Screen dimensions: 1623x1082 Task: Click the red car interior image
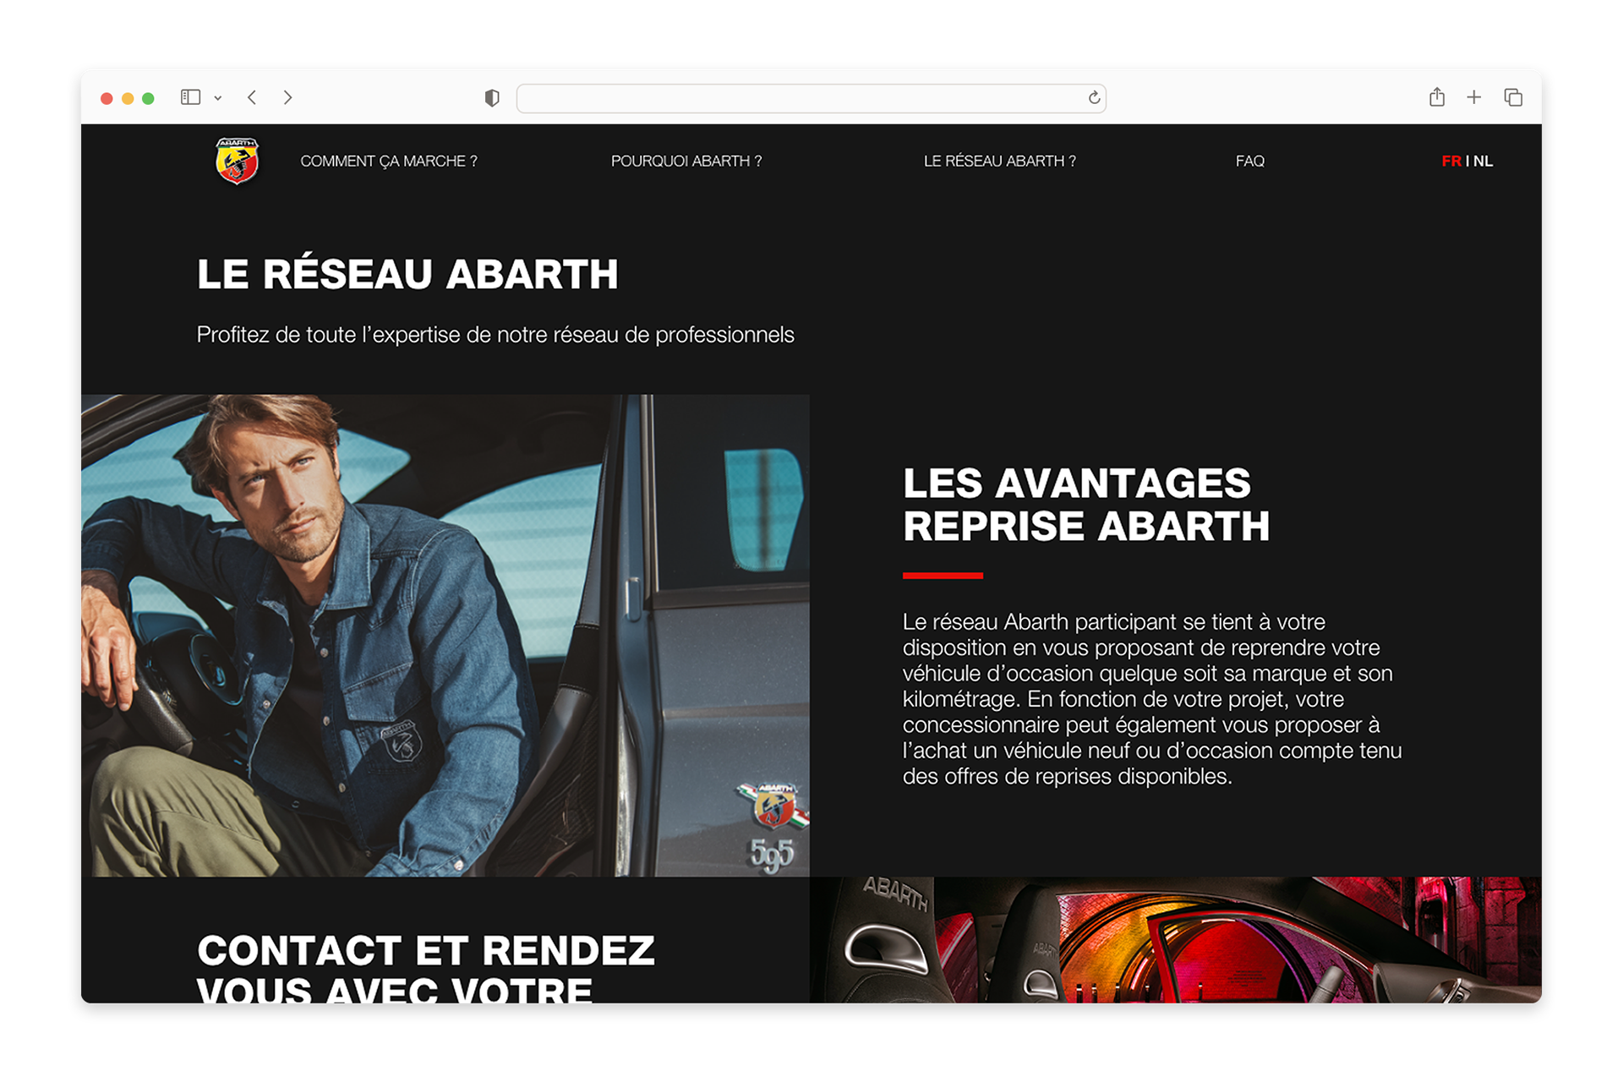(x=1175, y=939)
